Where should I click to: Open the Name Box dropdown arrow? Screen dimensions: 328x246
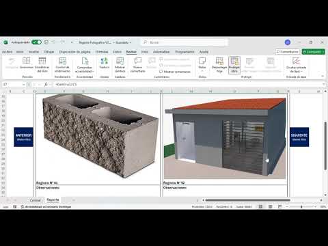pyautogui.click(x=24, y=85)
